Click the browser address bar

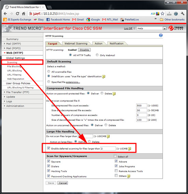[89, 14]
